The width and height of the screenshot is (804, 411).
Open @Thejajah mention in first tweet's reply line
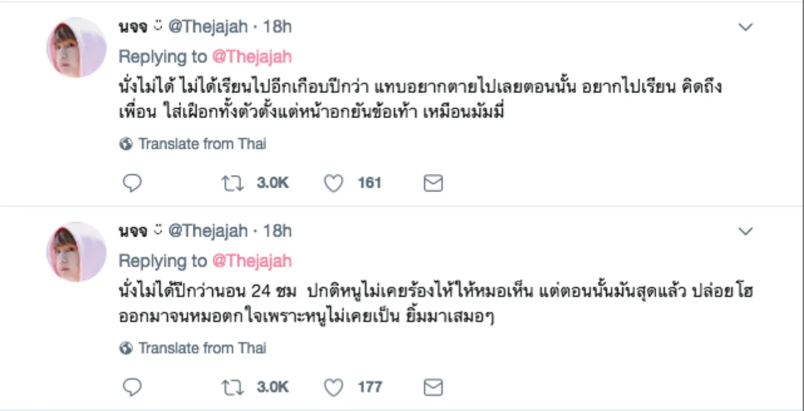(x=252, y=56)
